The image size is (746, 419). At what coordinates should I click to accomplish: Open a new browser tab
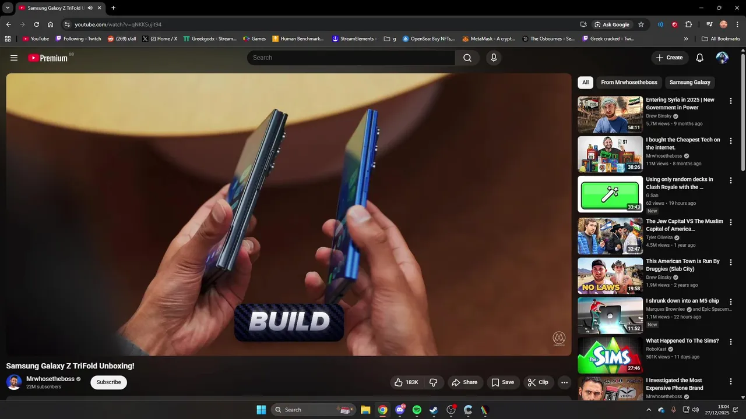tap(113, 8)
